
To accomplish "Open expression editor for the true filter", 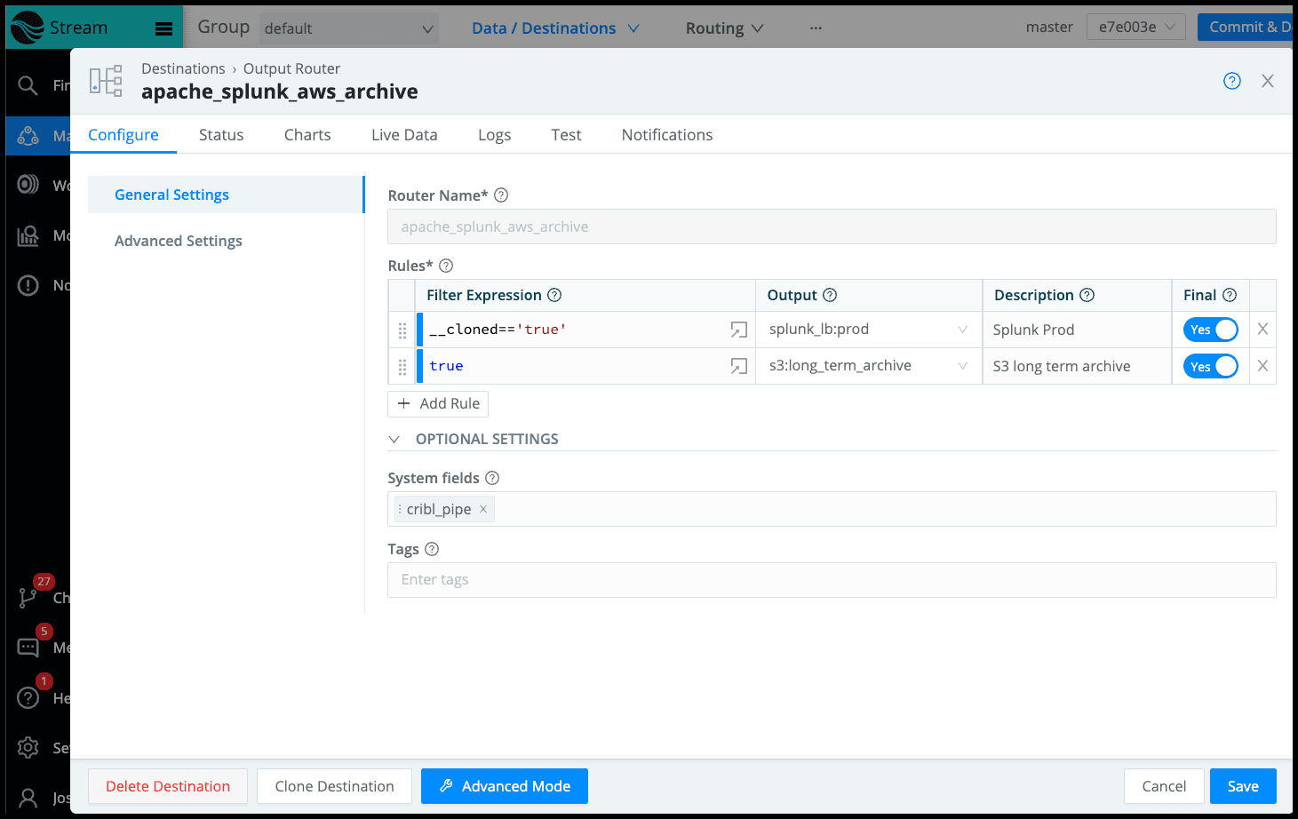I will point(738,366).
